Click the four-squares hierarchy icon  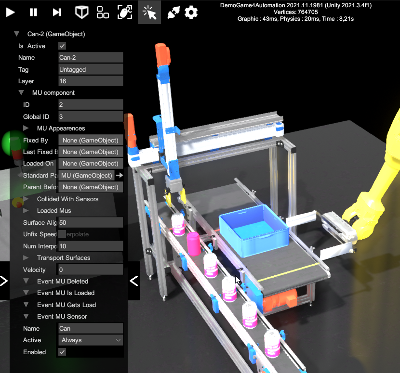pyautogui.click(x=103, y=13)
